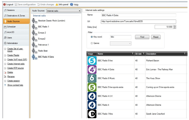Click the Save configuration disk icon
Viewport: 189px width, 120px height.
(x=16, y=5)
